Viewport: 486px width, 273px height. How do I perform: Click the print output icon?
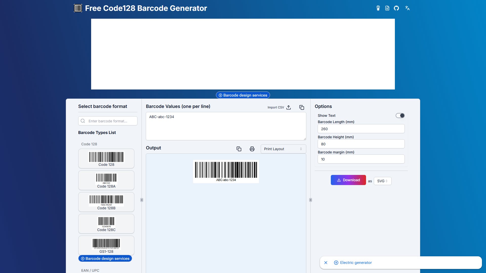coord(252,149)
